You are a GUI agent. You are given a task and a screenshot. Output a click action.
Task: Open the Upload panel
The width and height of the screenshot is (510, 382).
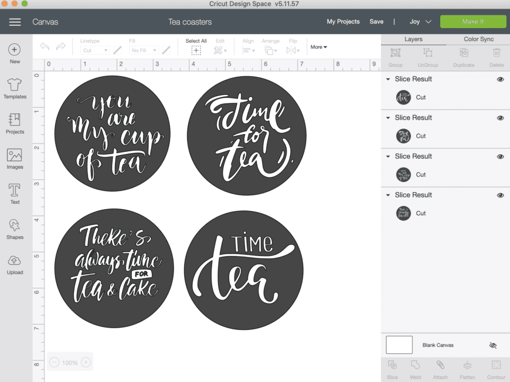(15, 264)
